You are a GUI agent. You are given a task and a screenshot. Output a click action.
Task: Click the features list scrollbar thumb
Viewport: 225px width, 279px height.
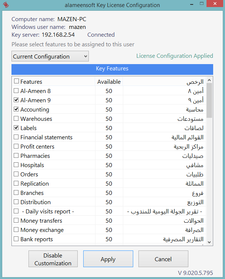coord(209,100)
